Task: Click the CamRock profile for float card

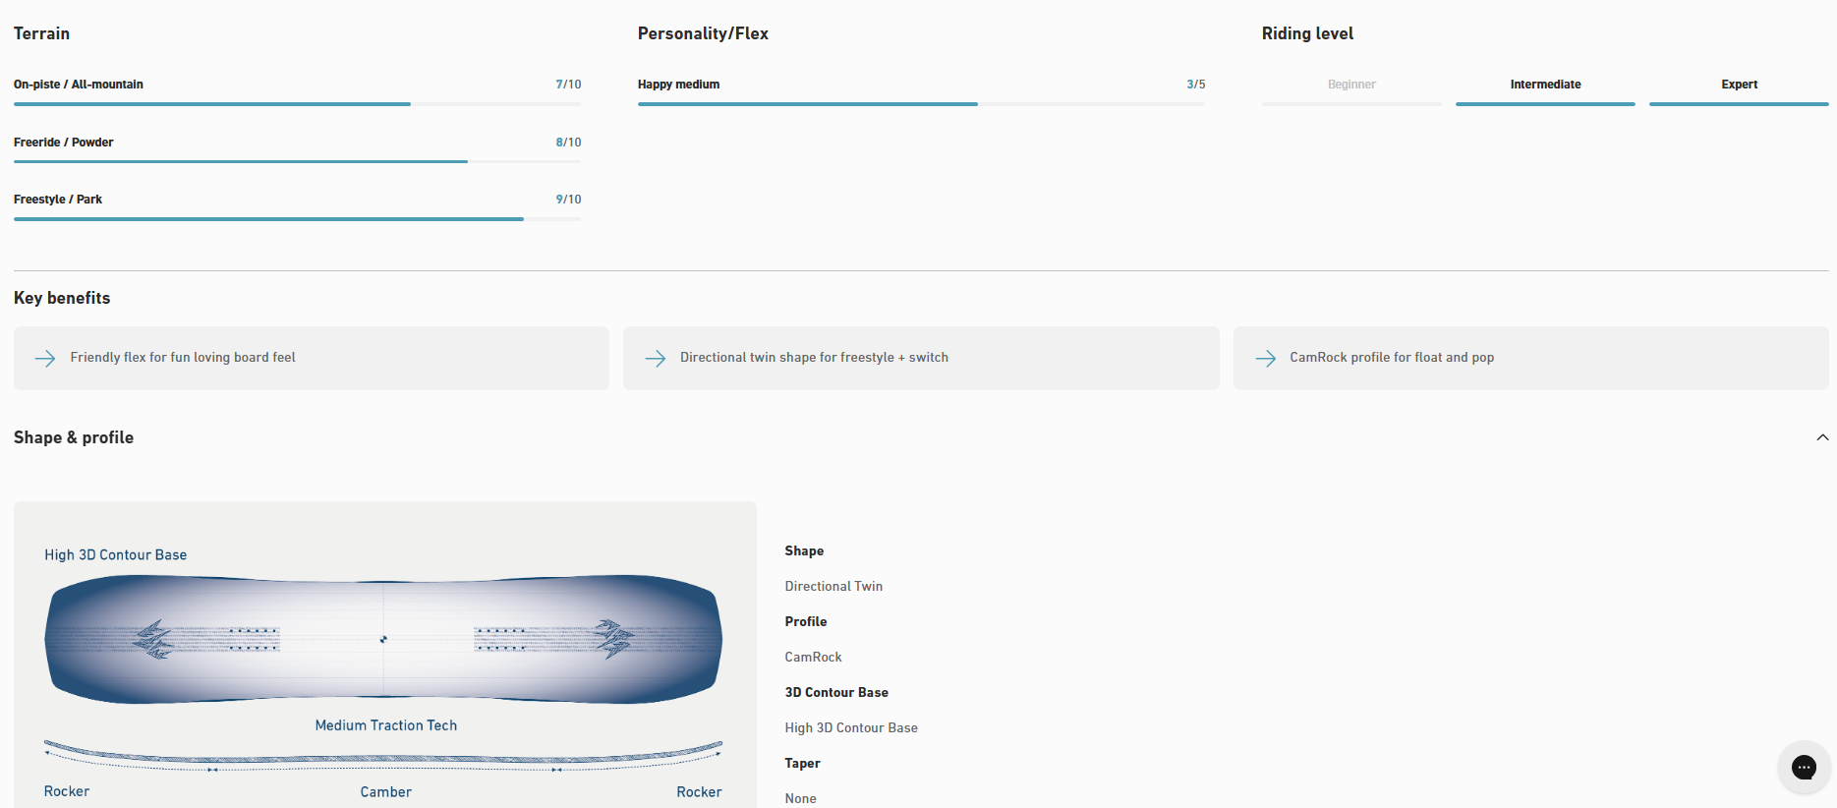Action: coord(1530,358)
